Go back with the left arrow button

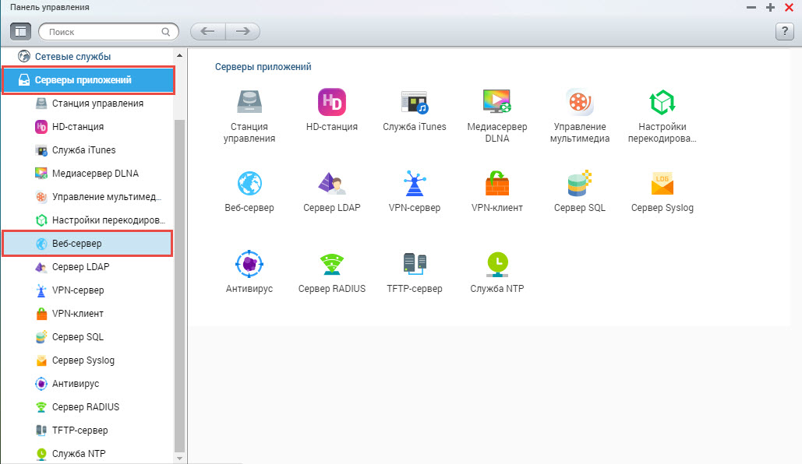coord(207,32)
